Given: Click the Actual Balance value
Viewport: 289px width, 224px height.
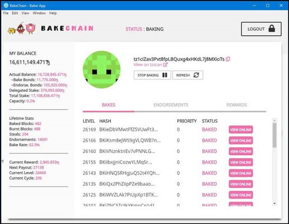Looking at the screenshot, I should click(x=52, y=74).
